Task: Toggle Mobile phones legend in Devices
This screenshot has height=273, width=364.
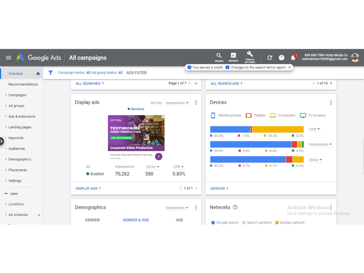Action: (226, 115)
